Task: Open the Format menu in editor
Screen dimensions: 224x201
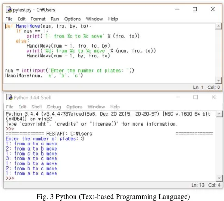Action: 38,19
